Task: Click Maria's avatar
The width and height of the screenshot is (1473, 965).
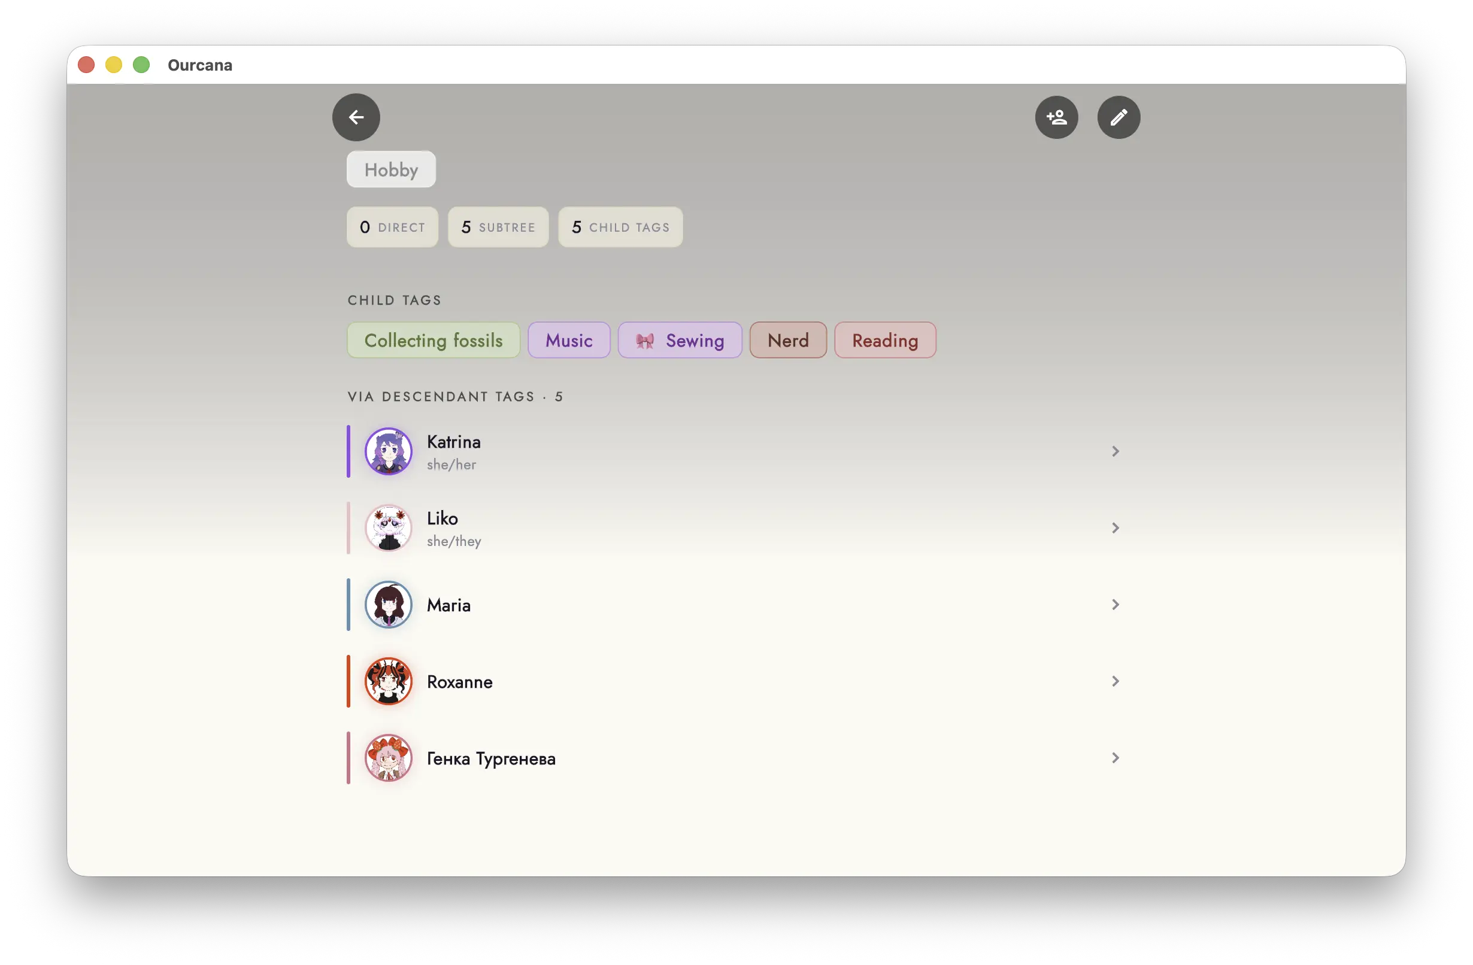Action: (388, 605)
